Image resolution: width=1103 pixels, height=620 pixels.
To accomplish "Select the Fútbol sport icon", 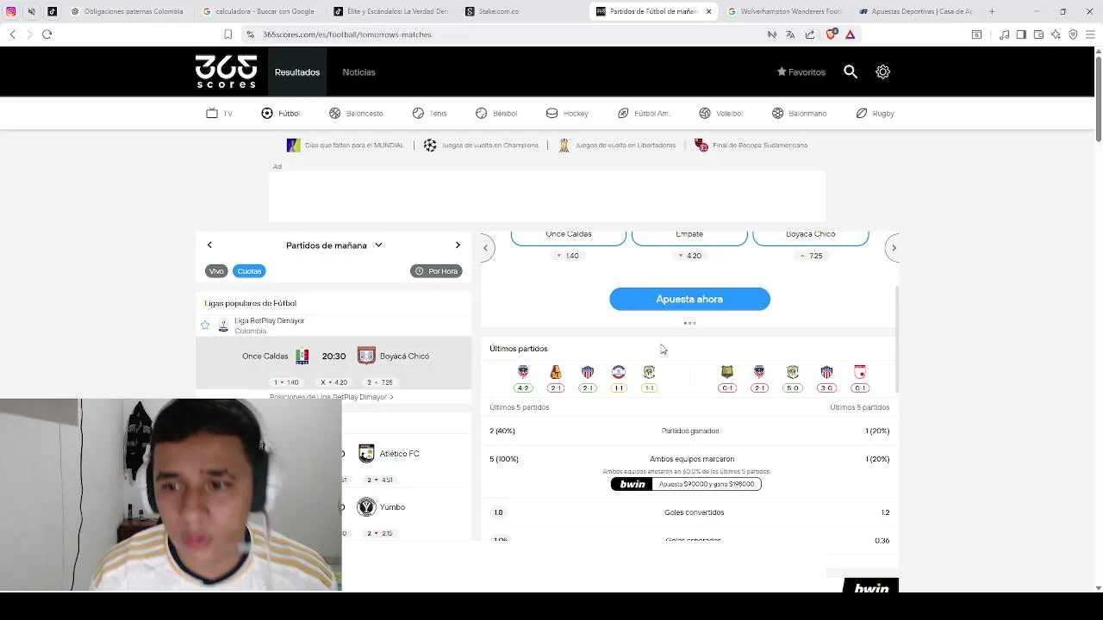I will [281, 113].
